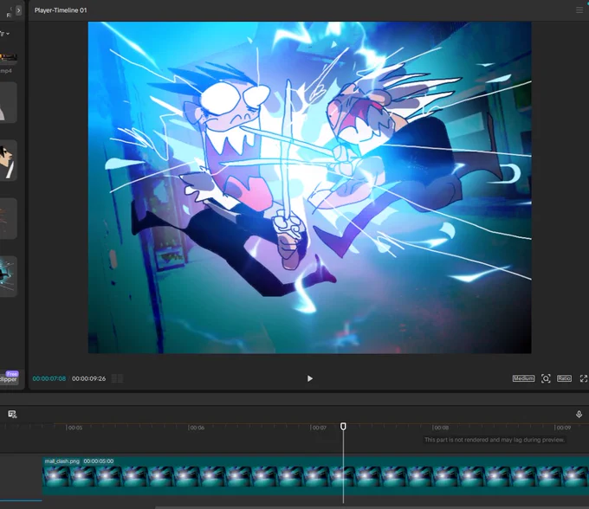Open the Free clipper tool button
The image size is (589, 509).
coord(9,377)
